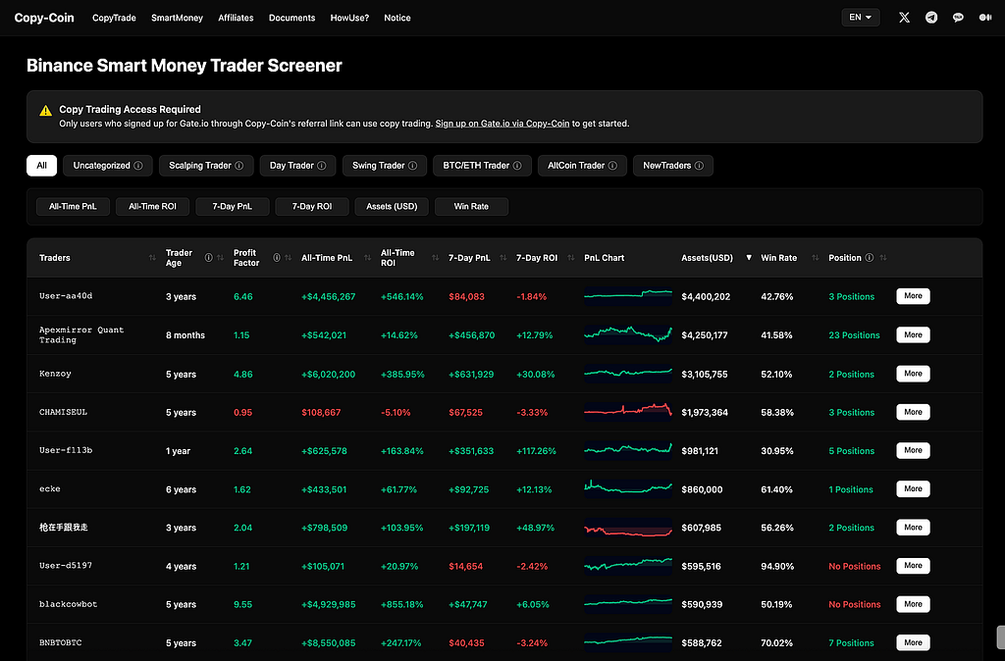Open the Telegram icon in the header
Viewport: 1005px width, 661px height.
[931, 18]
